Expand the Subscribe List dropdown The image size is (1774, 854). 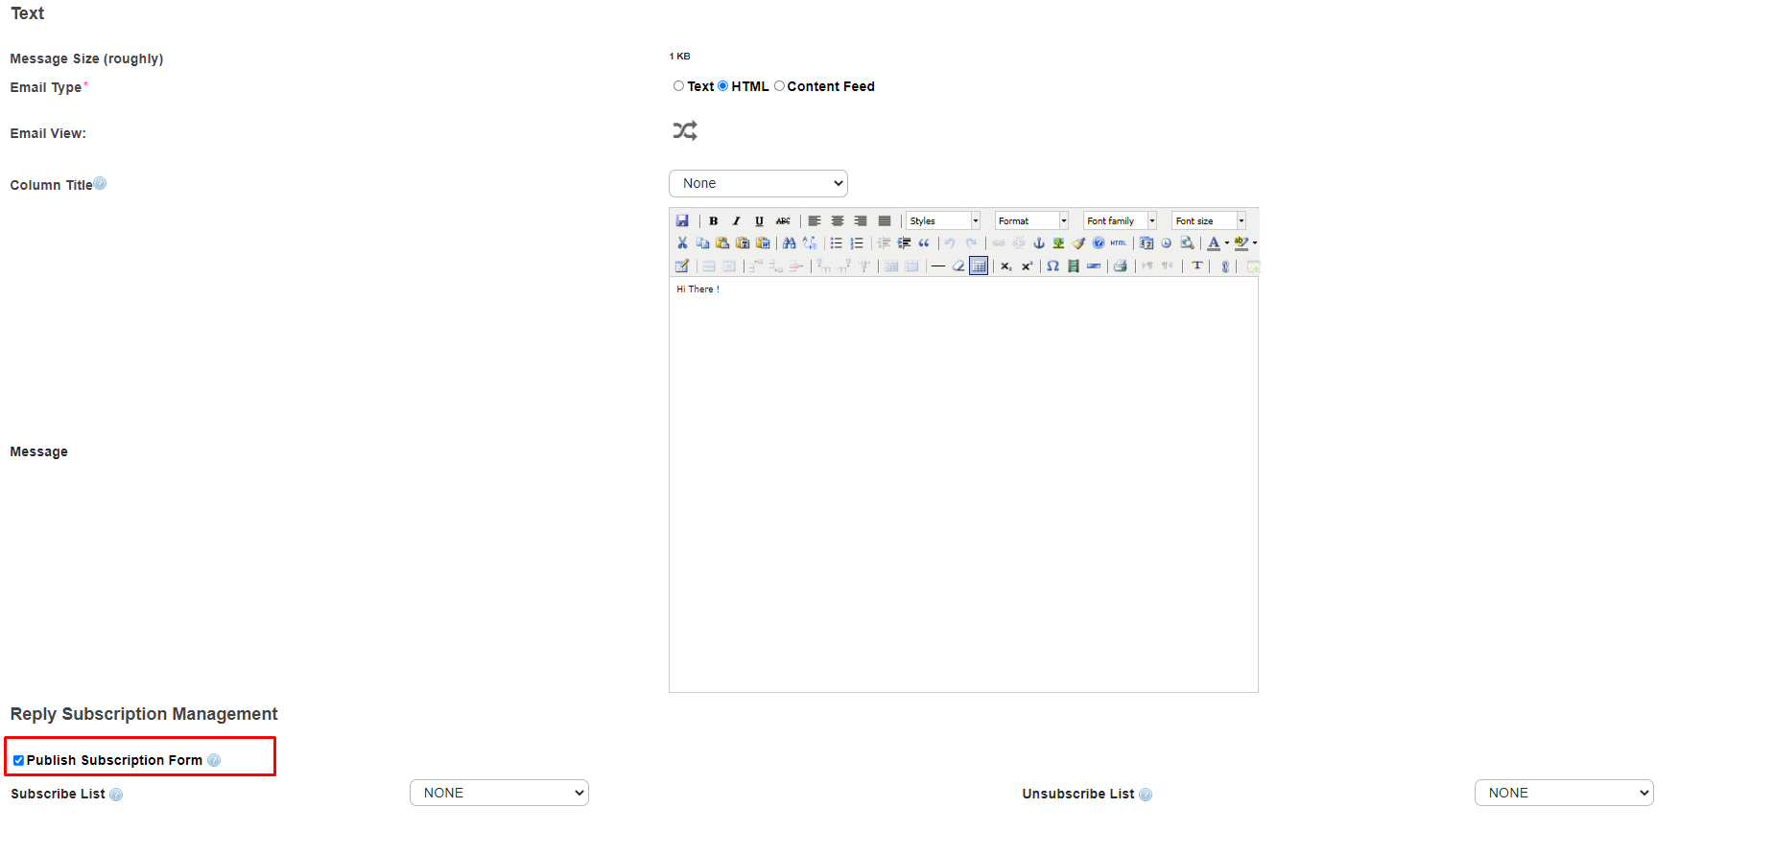point(499,794)
